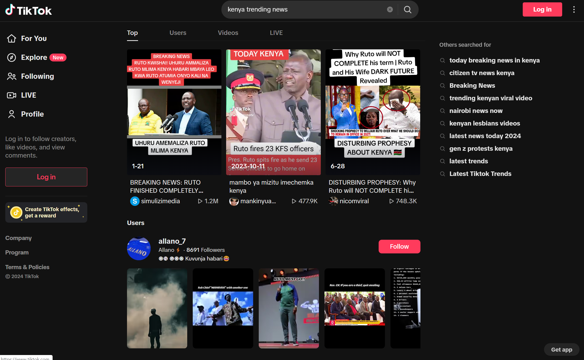Click search icon beside 'latest trends'

[443, 161]
